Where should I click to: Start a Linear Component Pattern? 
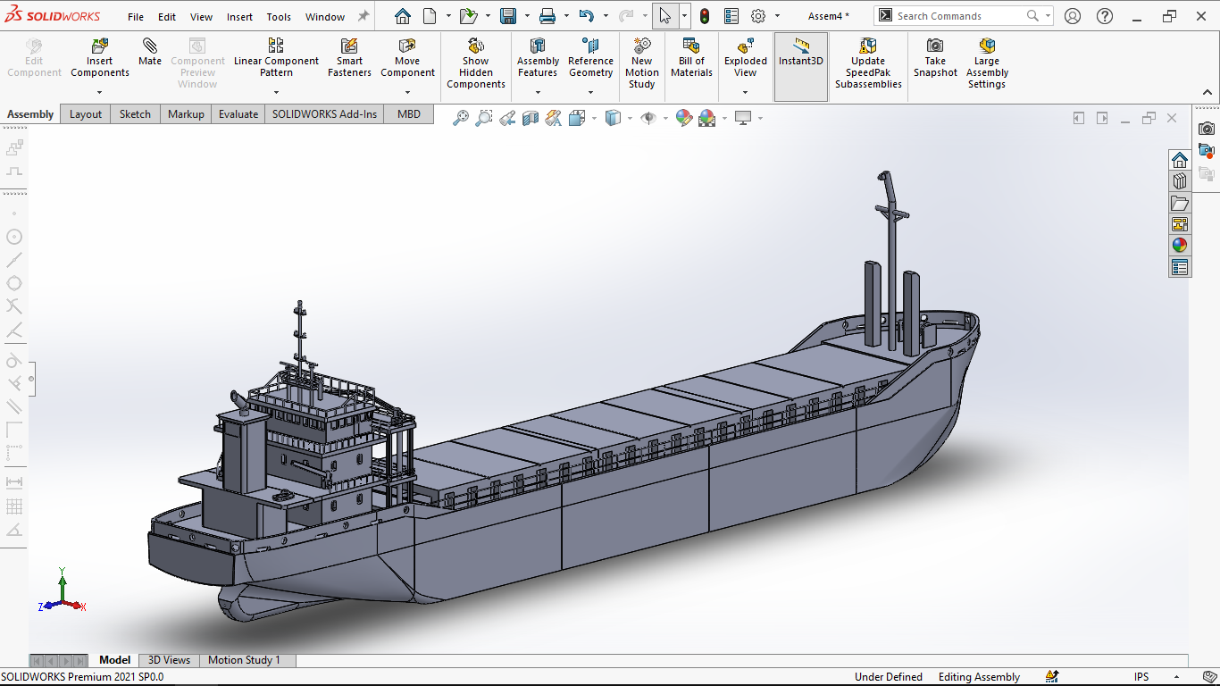pyautogui.click(x=276, y=57)
